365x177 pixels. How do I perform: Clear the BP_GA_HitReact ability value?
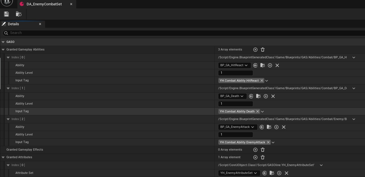click(x=277, y=65)
